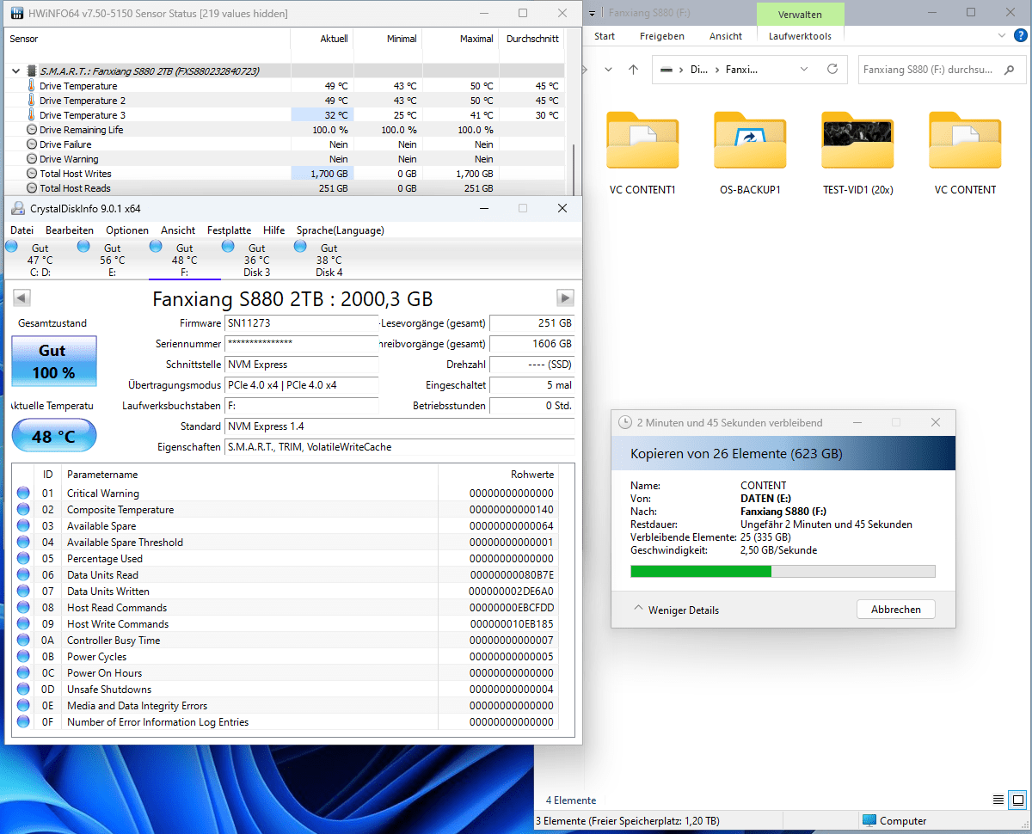Cancel the copy with Abbrechen

896,610
